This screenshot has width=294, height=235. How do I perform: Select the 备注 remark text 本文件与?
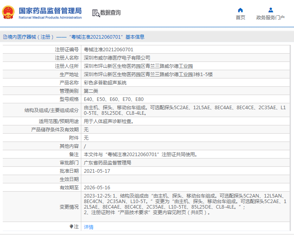pos(140,155)
